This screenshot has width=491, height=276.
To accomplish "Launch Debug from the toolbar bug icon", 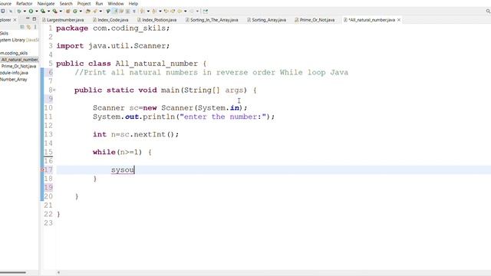I will tap(19, 11).
